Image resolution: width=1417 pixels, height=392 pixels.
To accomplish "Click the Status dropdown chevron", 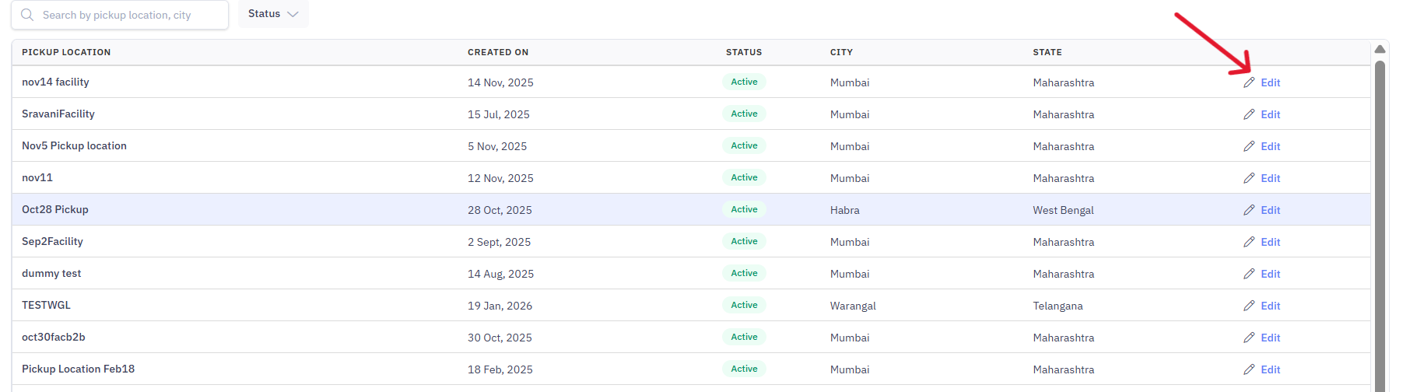I will (x=293, y=14).
